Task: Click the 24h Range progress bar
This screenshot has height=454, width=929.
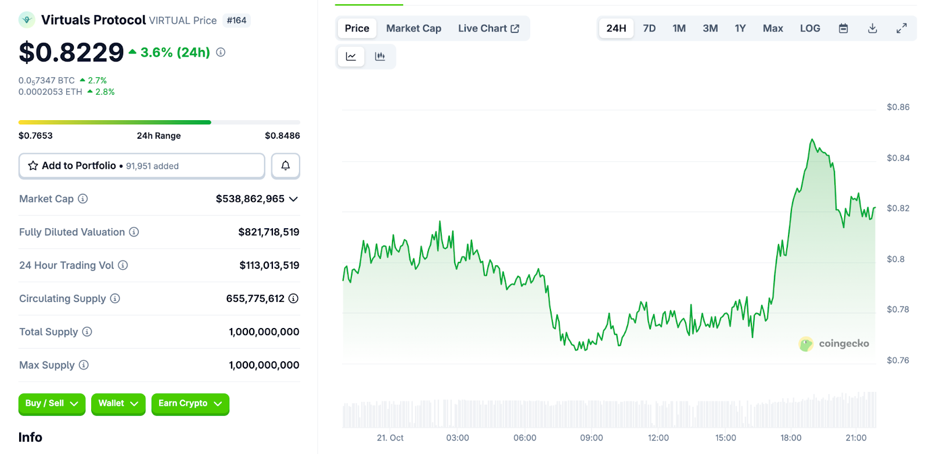Action: 159,122
